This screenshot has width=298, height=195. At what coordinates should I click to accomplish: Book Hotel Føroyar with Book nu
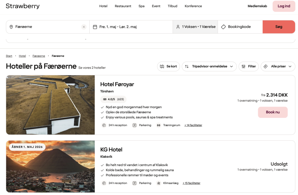coord(273,112)
